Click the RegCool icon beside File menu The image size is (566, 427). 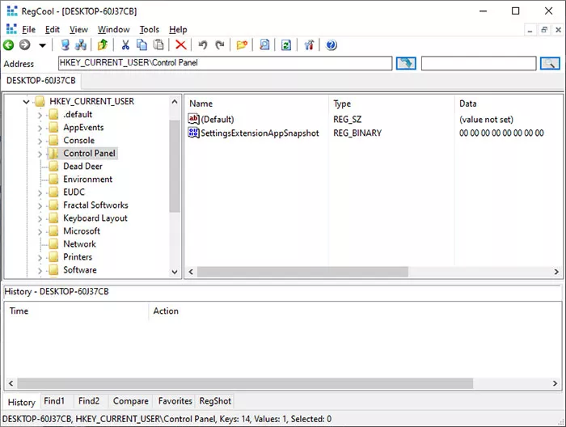click(11, 29)
